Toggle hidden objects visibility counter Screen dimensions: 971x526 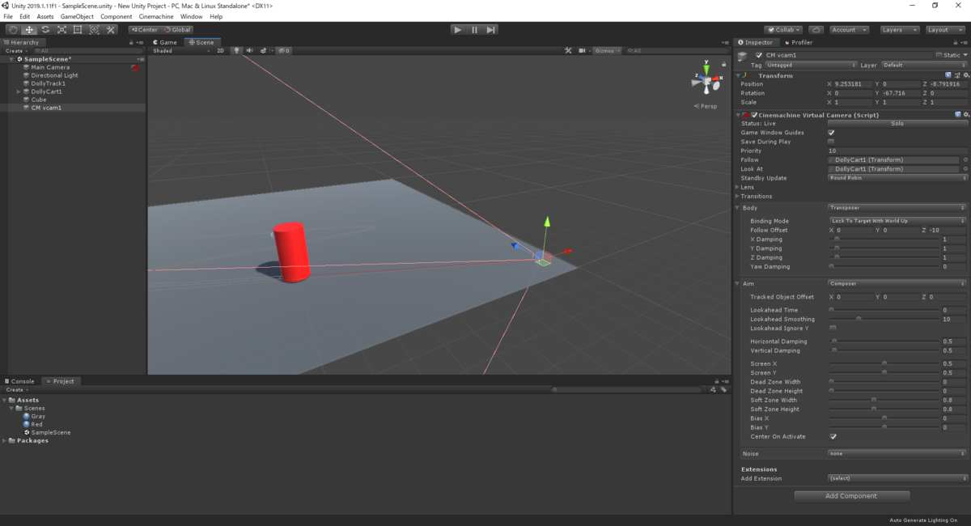click(284, 50)
